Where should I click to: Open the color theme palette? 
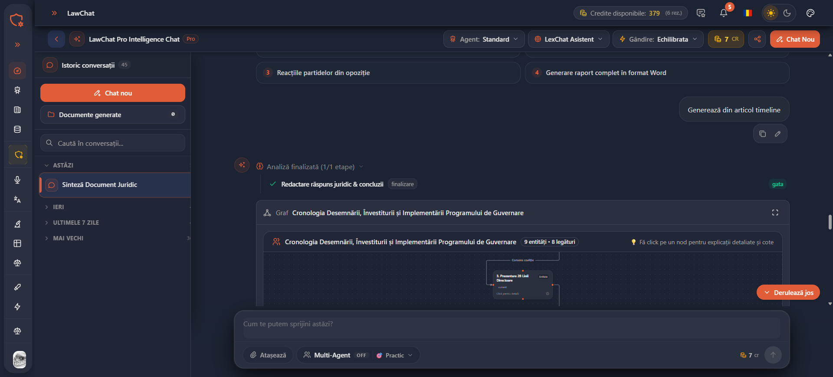[x=810, y=13]
